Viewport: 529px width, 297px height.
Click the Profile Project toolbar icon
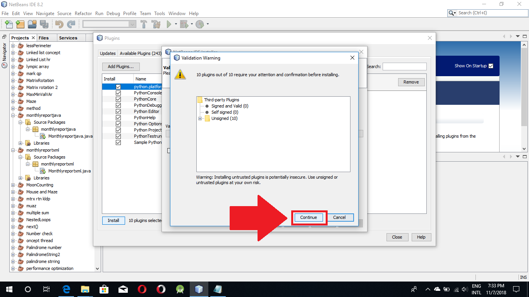click(199, 24)
